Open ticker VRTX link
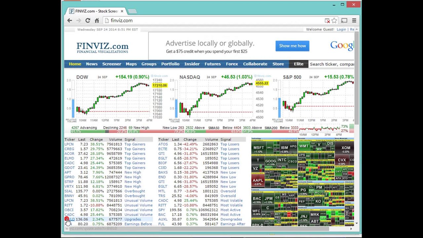 [69, 186]
